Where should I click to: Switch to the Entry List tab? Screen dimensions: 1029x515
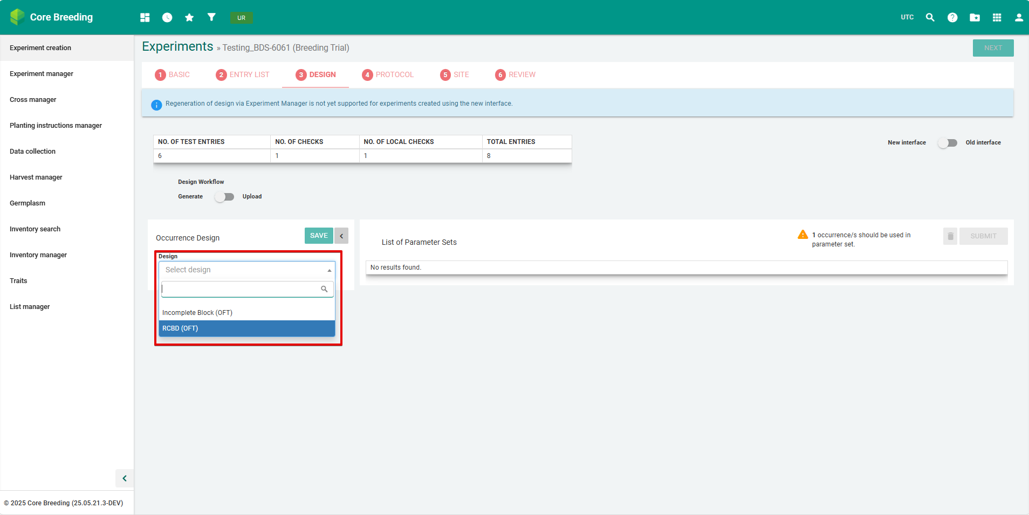point(243,75)
